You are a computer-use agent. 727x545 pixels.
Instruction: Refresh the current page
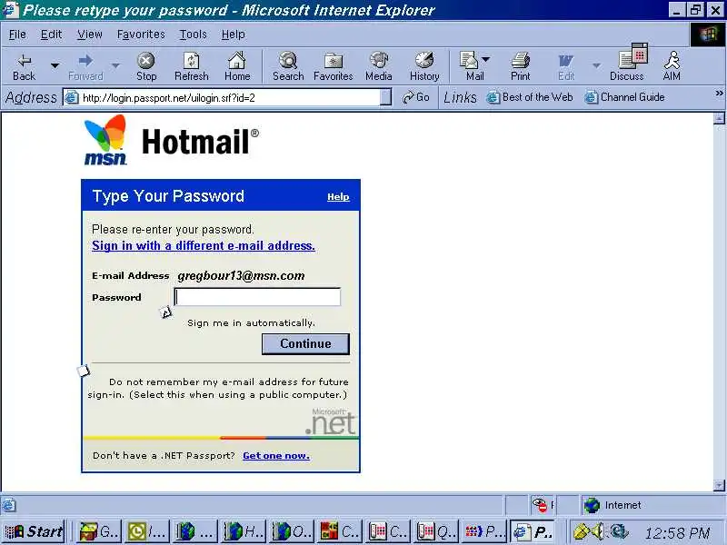(x=191, y=65)
